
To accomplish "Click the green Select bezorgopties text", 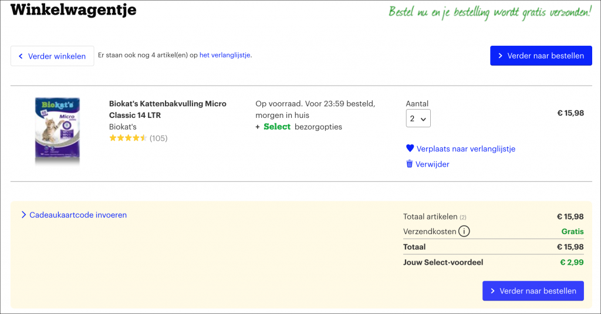I will pyautogui.click(x=299, y=127).
